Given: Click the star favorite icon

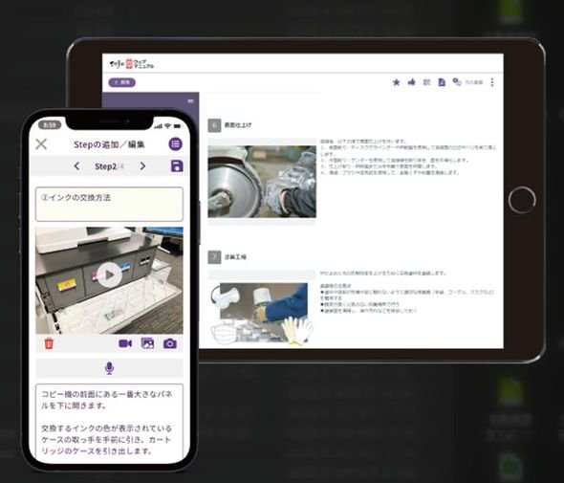Looking at the screenshot, I should coord(396,82).
